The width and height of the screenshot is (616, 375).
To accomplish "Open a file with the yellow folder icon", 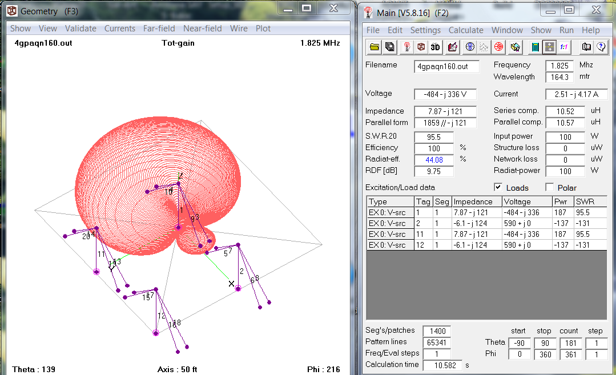I will pos(375,47).
